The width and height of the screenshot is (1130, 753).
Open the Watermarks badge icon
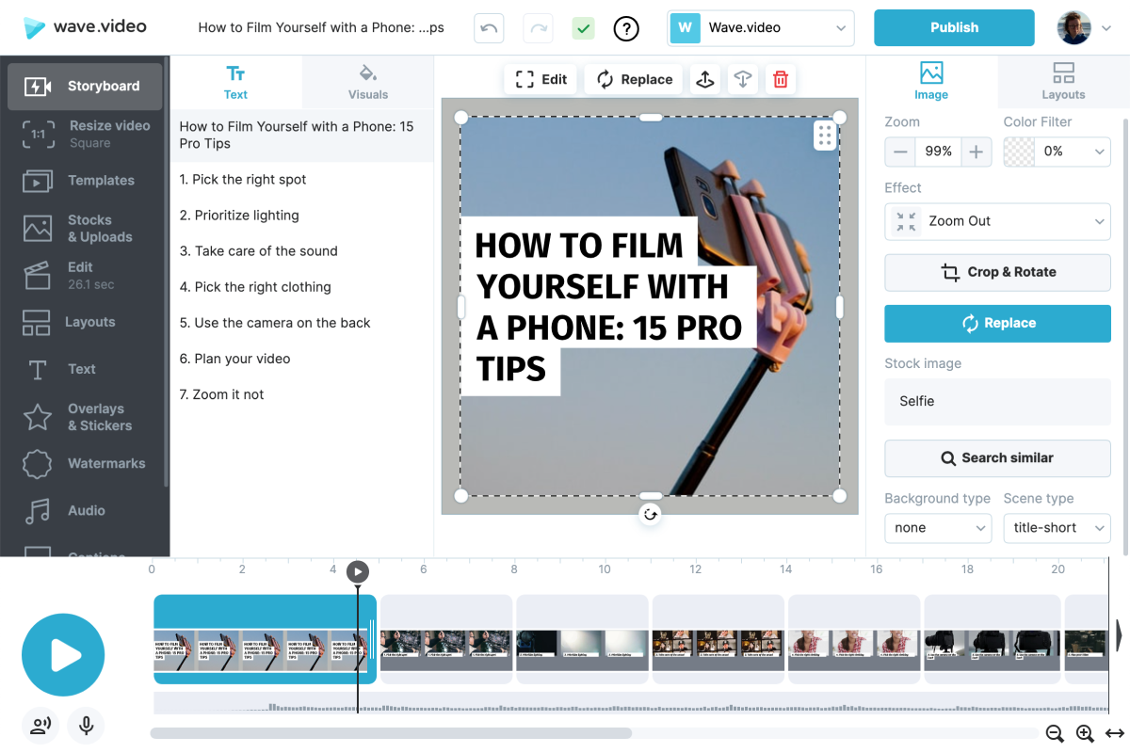[38, 463]
